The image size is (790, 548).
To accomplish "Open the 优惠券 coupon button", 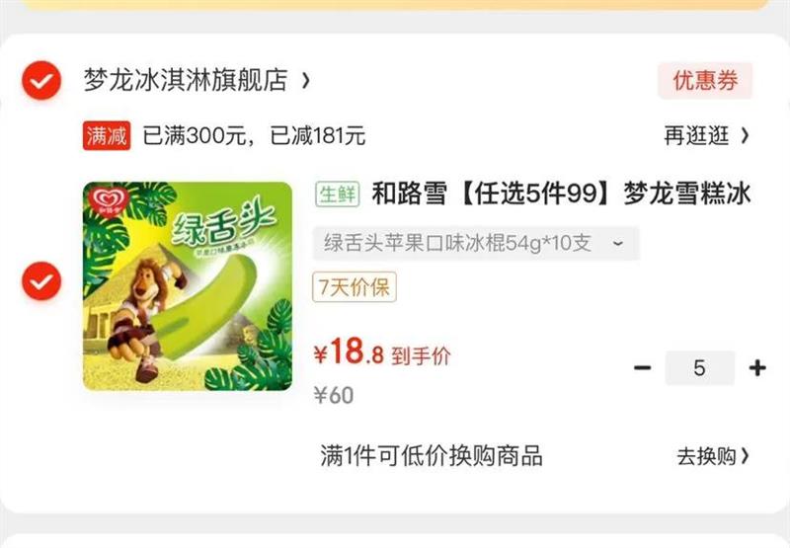I will pos(705,81).
